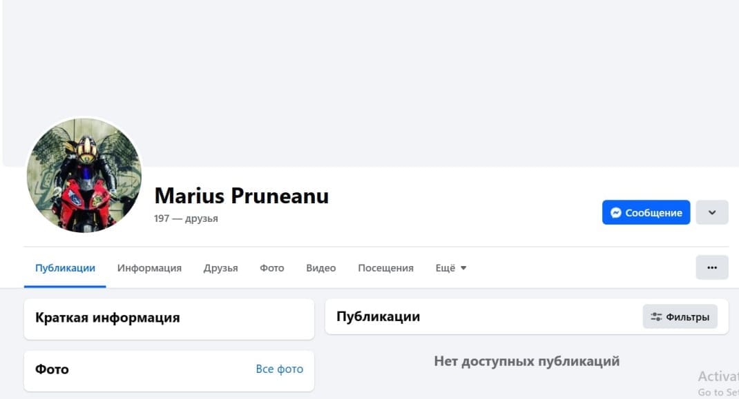
Task: Click the Messenger icon on the Сообщение button
Action: 615,213
